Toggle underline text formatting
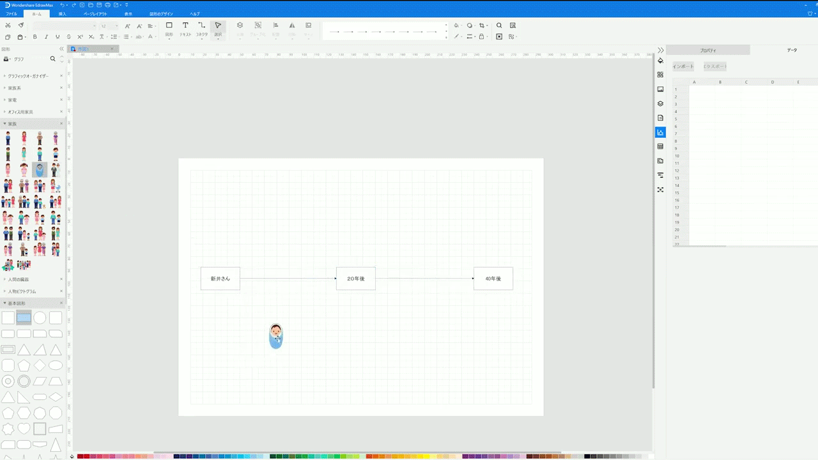The height and width of the screenshot is (460, 818). coord(58,37)
